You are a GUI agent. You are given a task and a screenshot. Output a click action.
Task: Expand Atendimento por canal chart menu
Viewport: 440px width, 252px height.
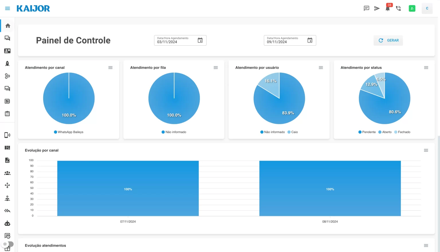pyautogui.click(x=110, y=68)
